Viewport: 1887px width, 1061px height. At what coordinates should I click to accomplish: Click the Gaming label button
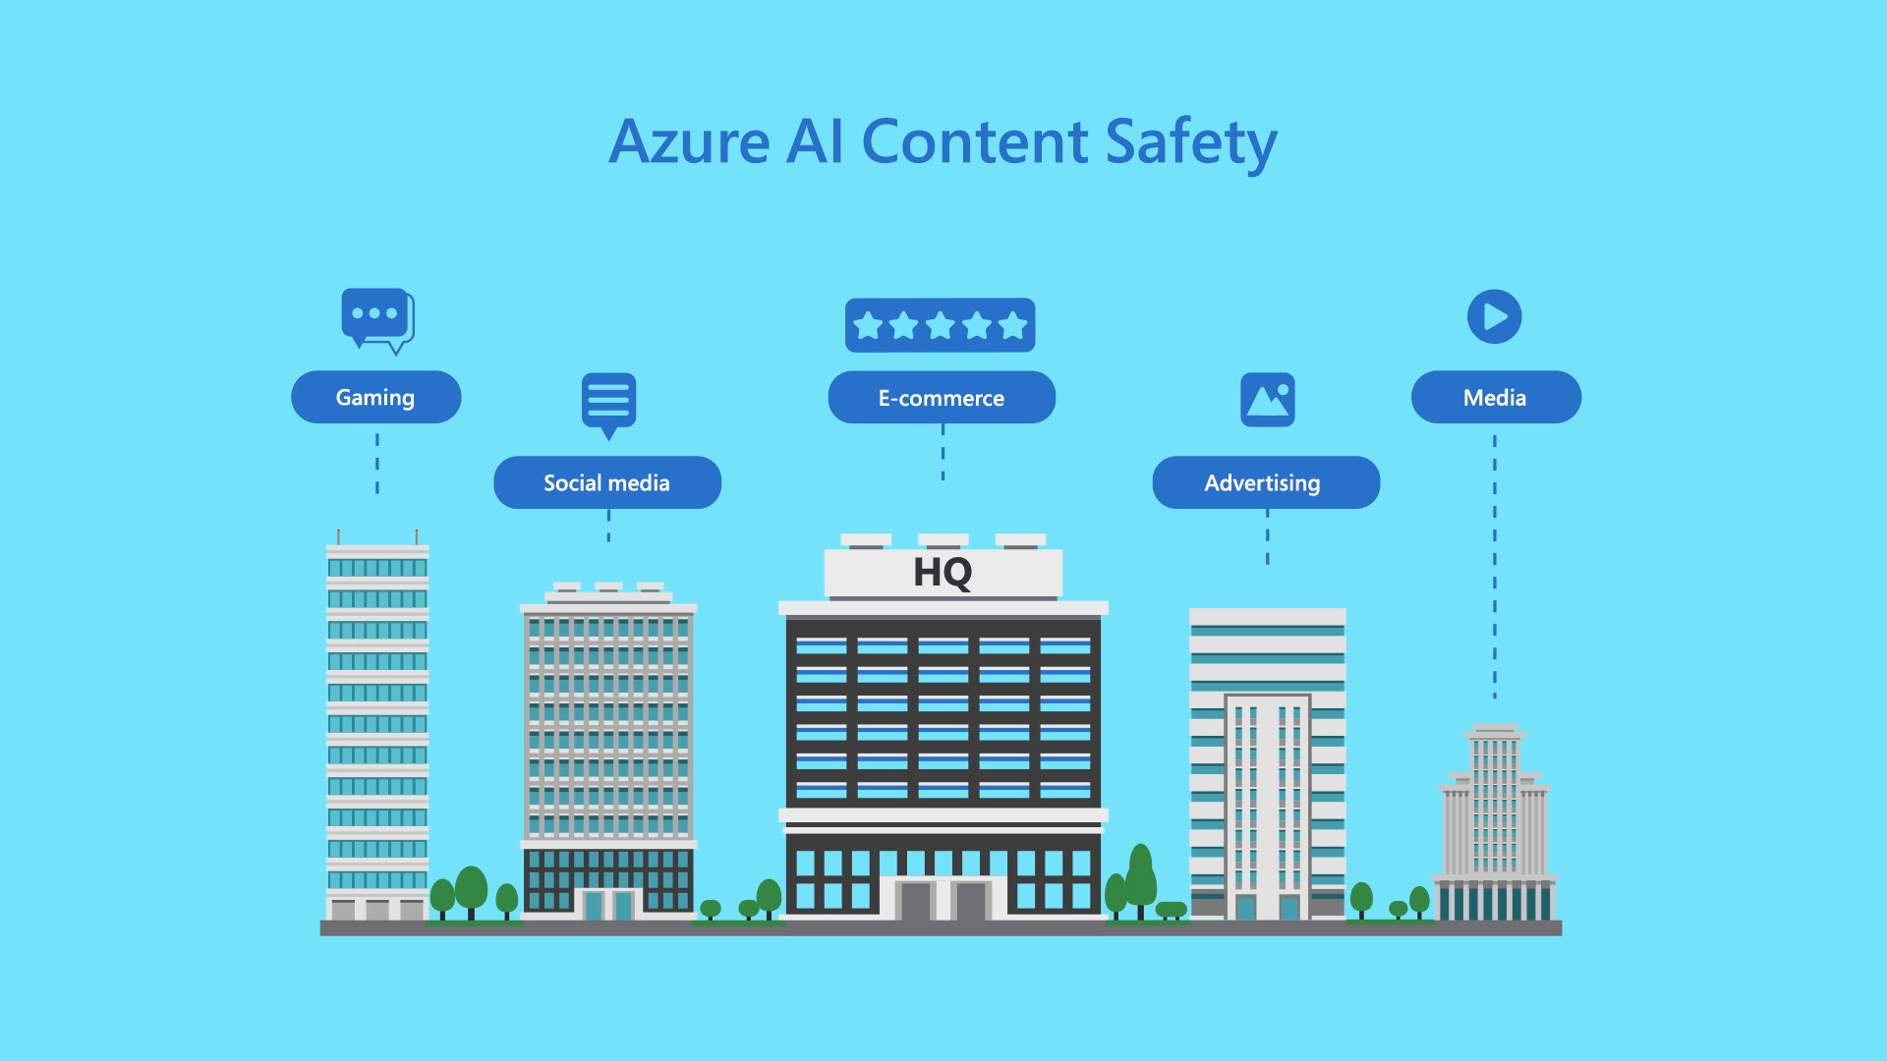tap(367, 397)
